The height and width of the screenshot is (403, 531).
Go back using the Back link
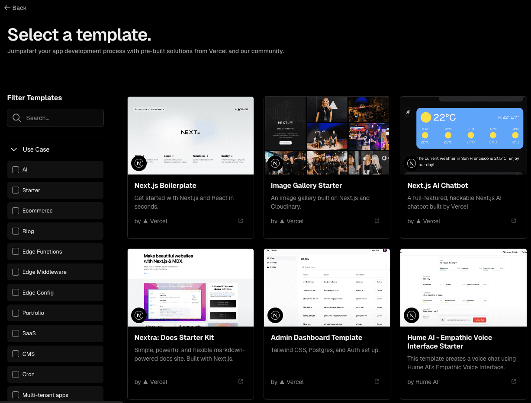(15, 8)
